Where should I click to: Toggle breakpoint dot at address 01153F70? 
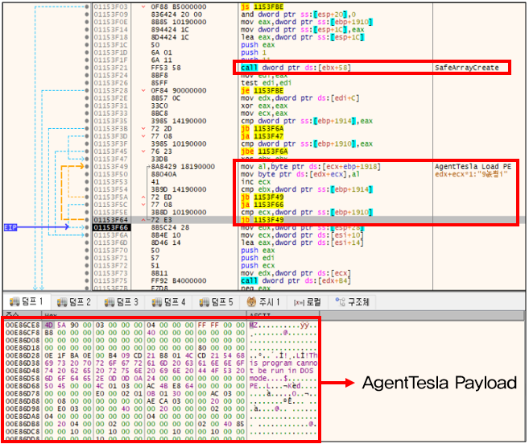(87, 250)
